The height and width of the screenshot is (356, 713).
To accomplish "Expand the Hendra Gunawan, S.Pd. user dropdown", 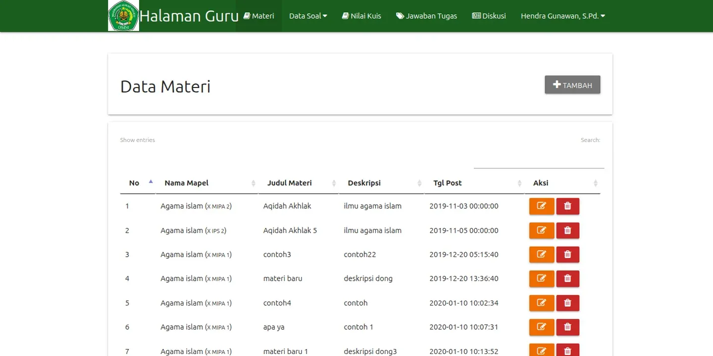I will [563, 16].
